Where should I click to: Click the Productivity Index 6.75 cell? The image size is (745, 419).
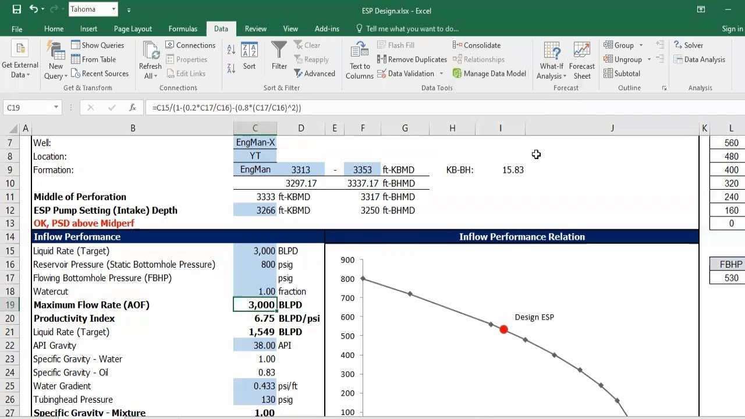coord(255,318)
